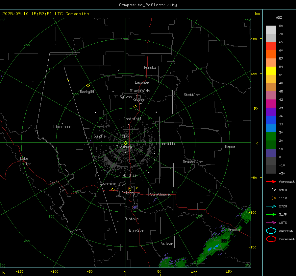Click the 18TS legend label
The width and height of the screenshot is (296, 276).
coord(283,223)
